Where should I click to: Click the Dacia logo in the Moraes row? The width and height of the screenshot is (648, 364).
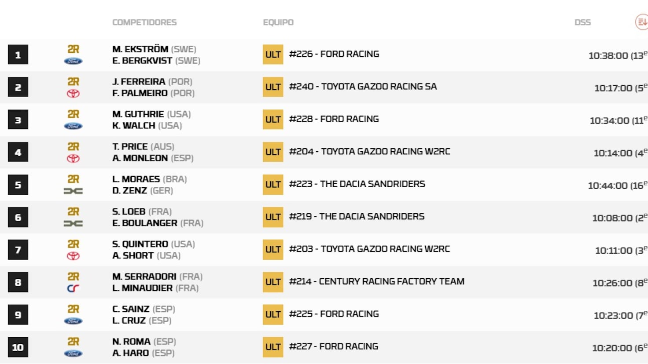coord(73,191)
